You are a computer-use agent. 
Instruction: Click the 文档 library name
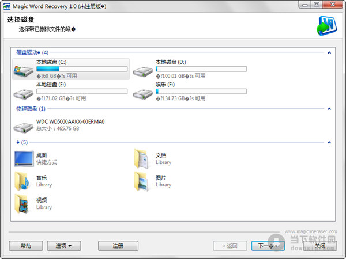[161, 155]
